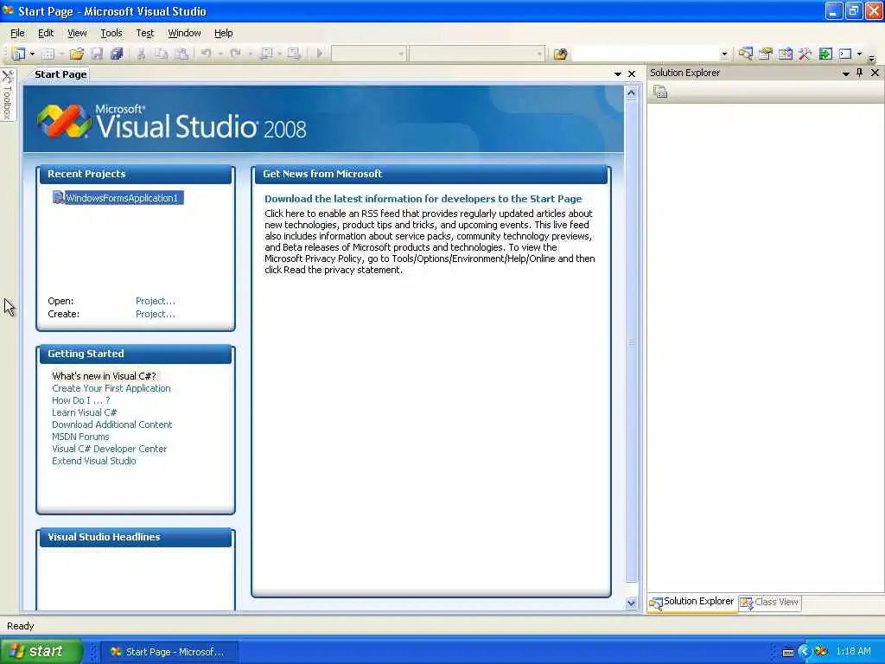Image resolution: width=885 pixels, height=664 pixels.
Task: Open the New Project dropdown arrow
Action: click(x=32, y=54)
